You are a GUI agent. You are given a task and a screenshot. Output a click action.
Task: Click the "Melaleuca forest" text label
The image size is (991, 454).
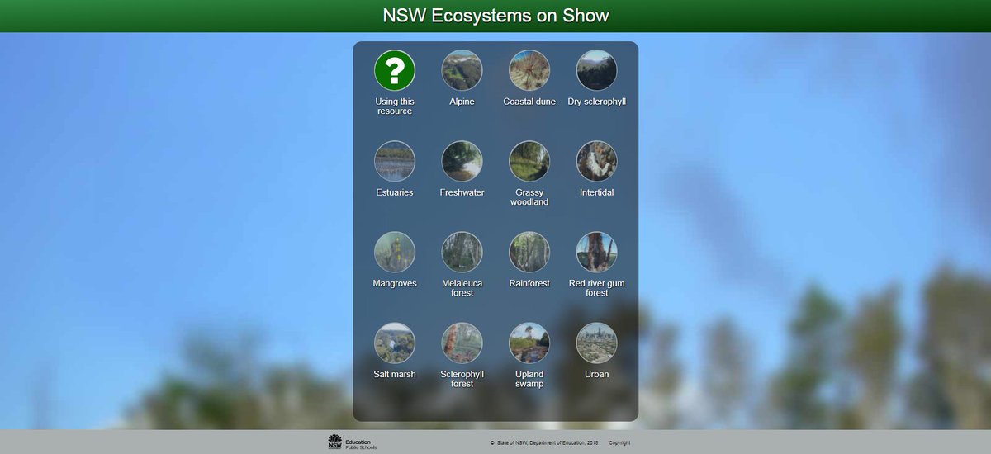click(x=462, y=288)
